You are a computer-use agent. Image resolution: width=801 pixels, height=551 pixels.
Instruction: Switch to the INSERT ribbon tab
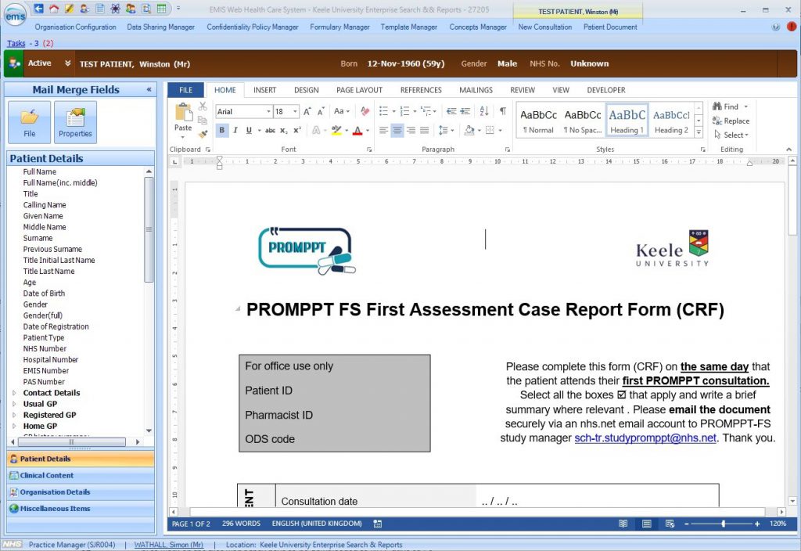[x=264, y=90]
